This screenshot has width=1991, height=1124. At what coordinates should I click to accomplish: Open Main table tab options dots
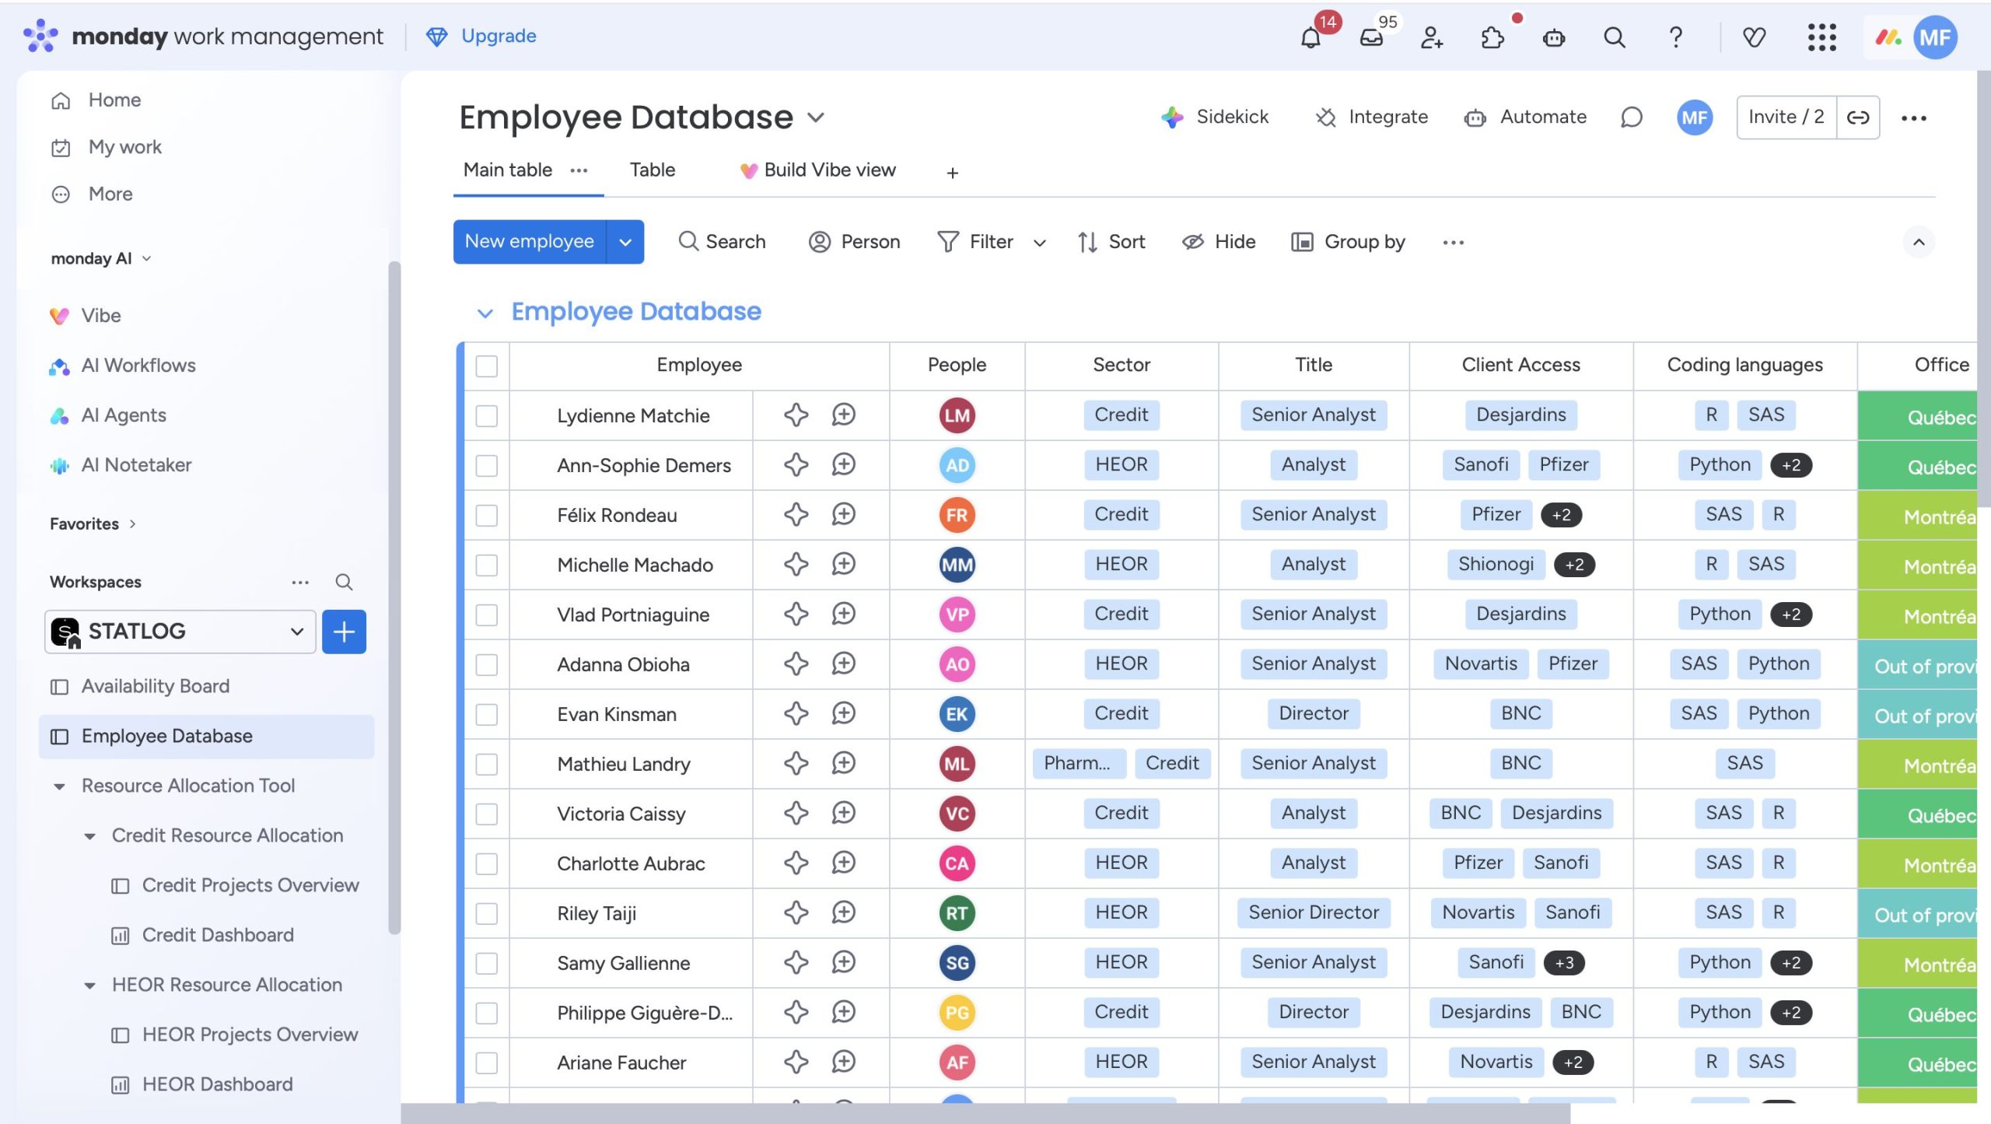point(579,170)
